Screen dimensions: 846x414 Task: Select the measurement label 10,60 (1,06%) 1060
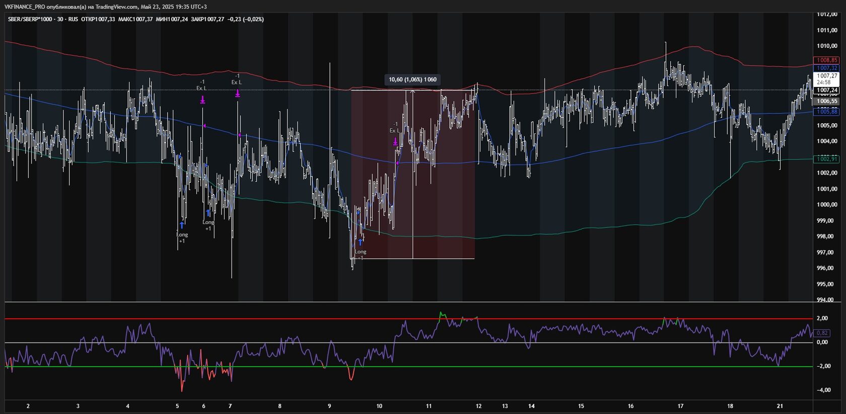(x=412, y=79)
